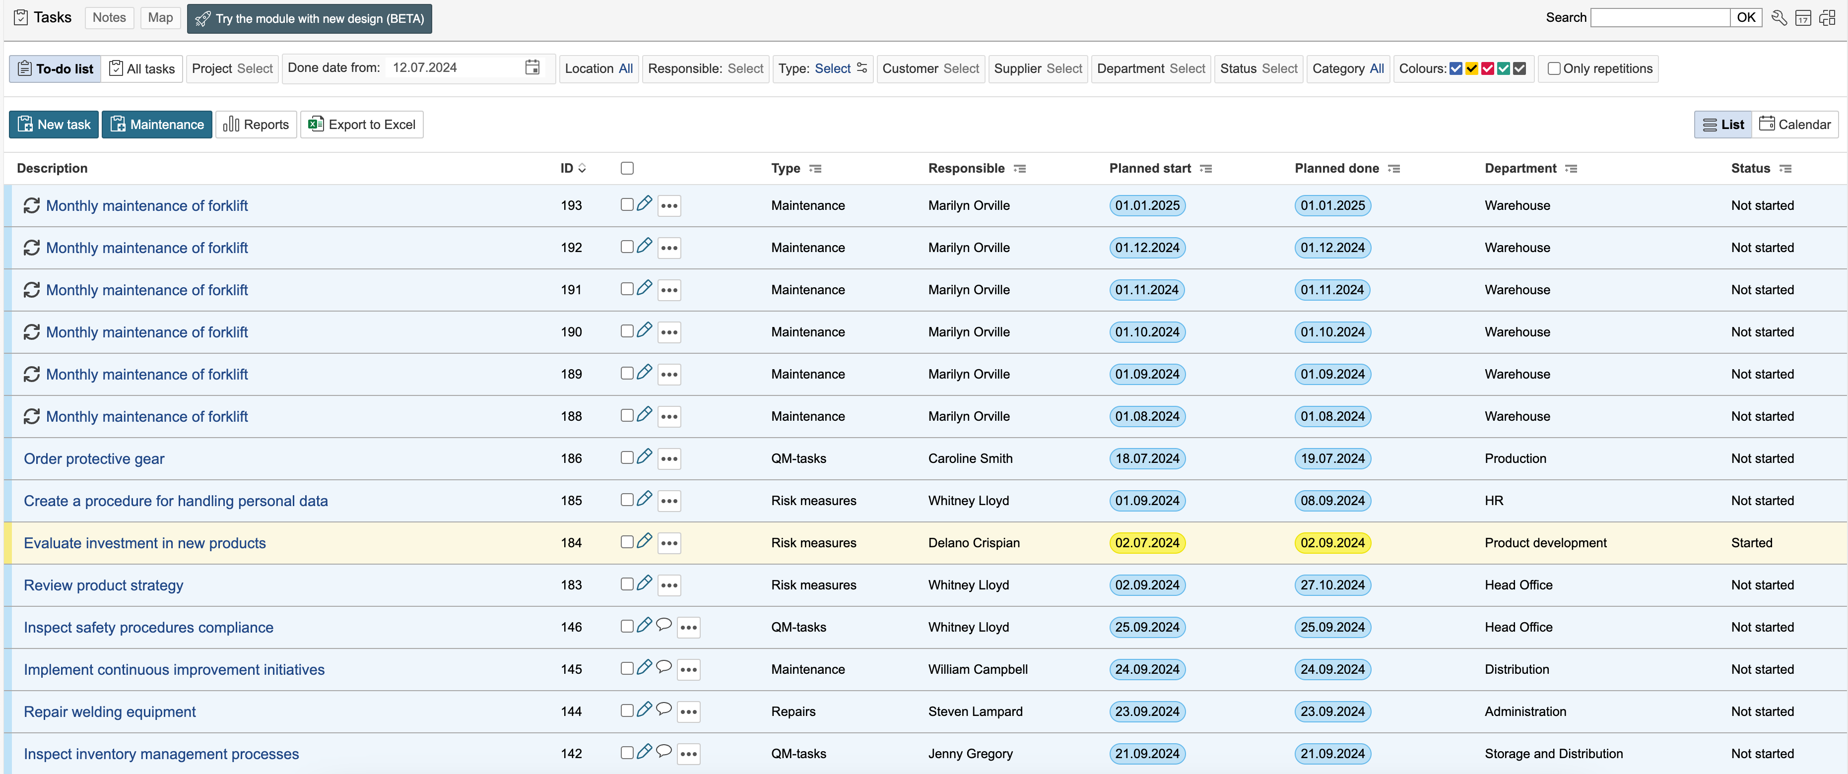The width and height of the screenshot is (1848, 774).
Task: Open the three-dot menu for task 142
Action: [688, 754]
